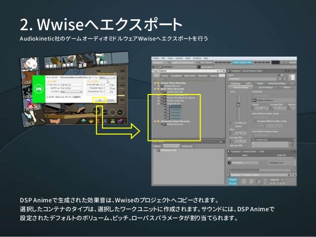The width and height of the screenshot is (316, 237).
Task: Open the Layouts menu in Wwise
Action: 179,58
